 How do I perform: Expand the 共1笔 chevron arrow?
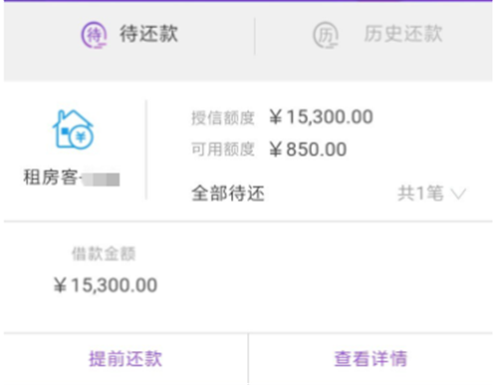pos(458,193)
